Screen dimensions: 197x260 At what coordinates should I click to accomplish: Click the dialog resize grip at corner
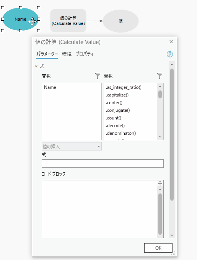(173, 253)
